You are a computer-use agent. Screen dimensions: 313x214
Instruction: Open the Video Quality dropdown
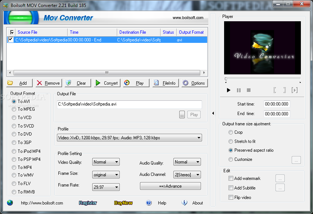click(x=106, y=162)
